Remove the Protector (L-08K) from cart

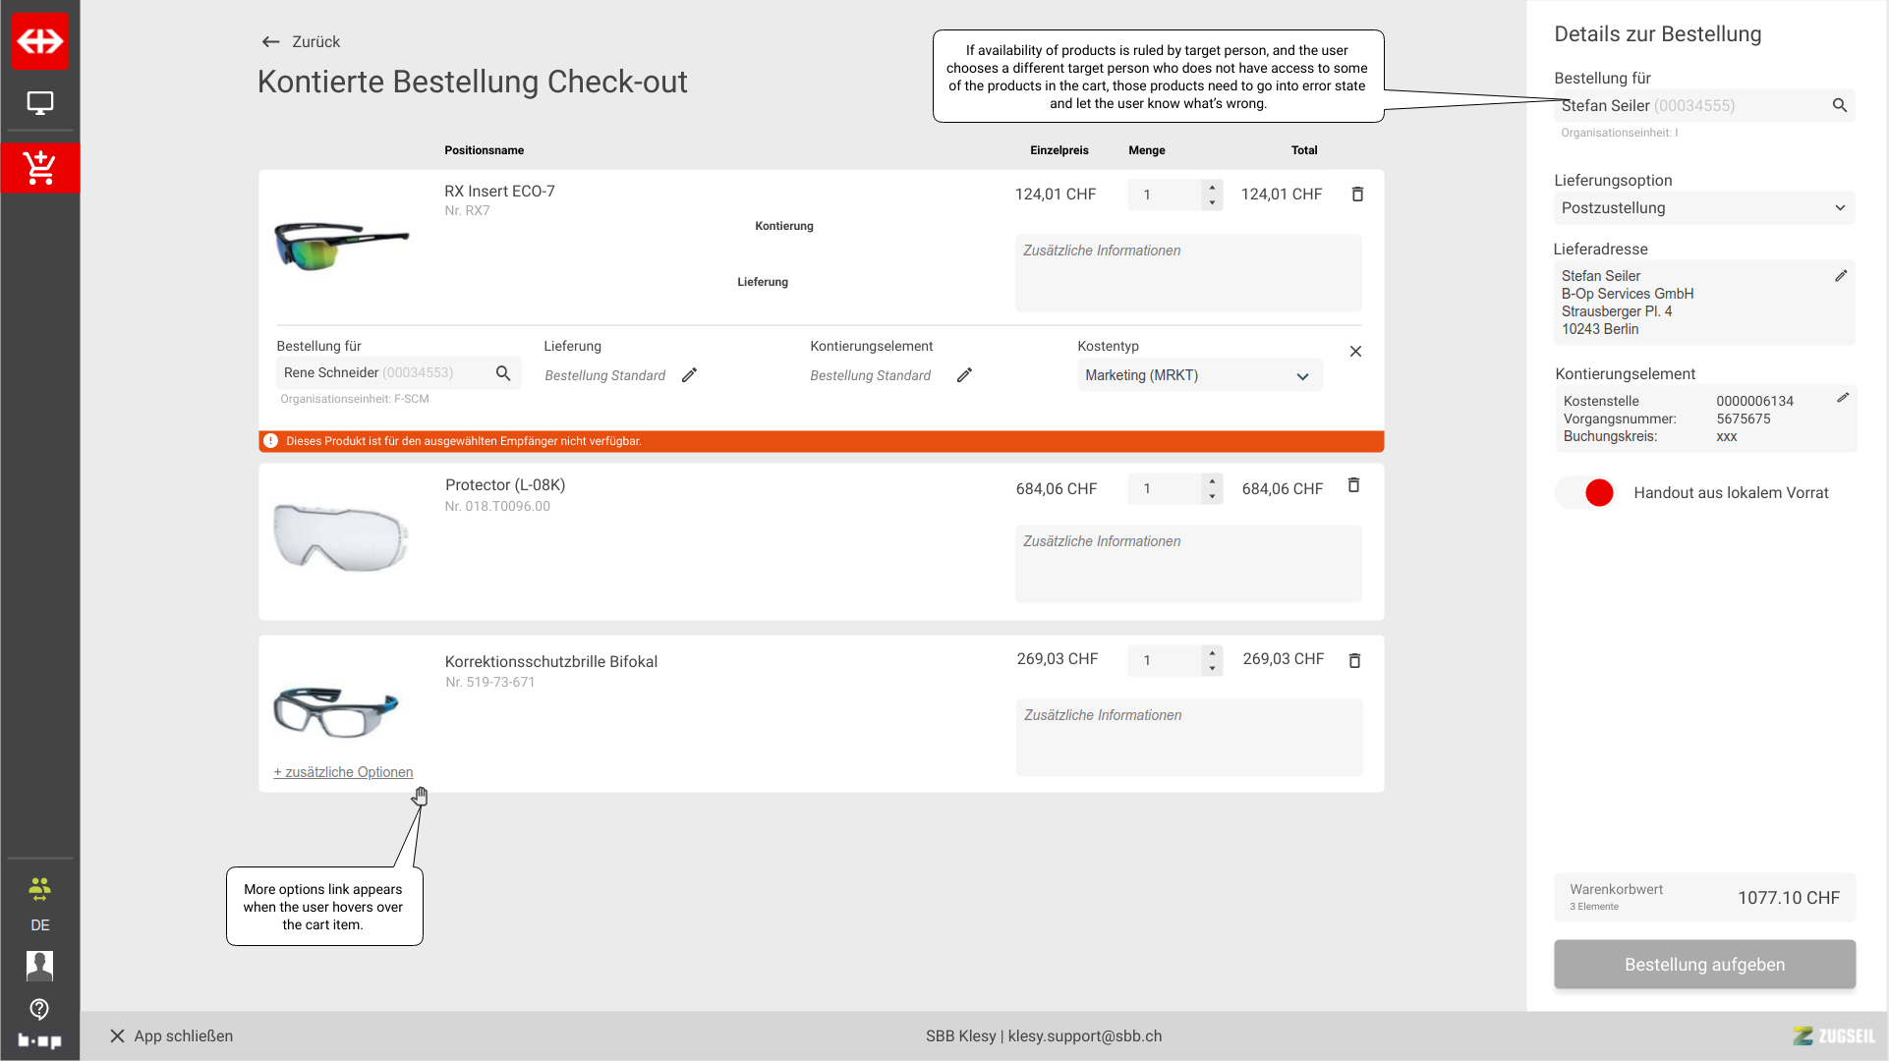1353,485
